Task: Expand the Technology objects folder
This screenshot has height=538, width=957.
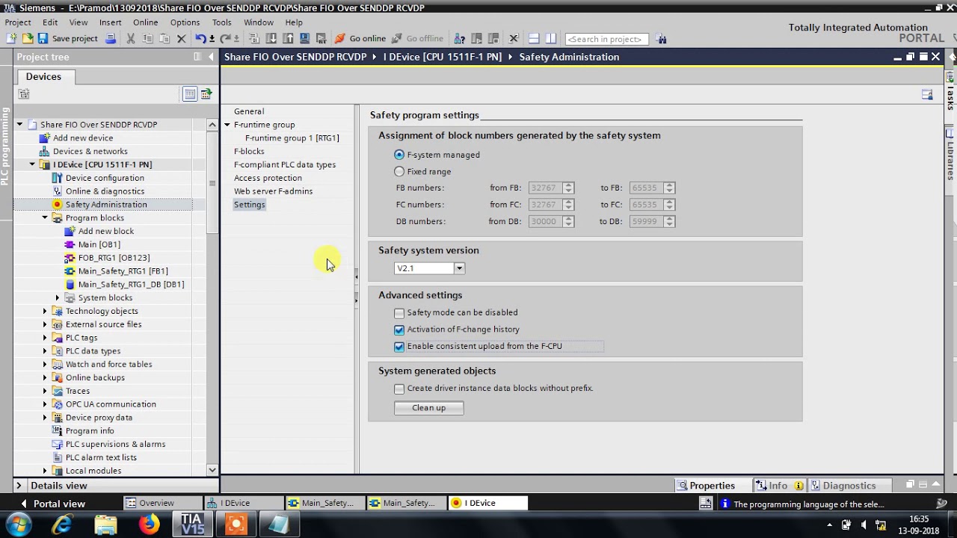Action: click(45, 311)
